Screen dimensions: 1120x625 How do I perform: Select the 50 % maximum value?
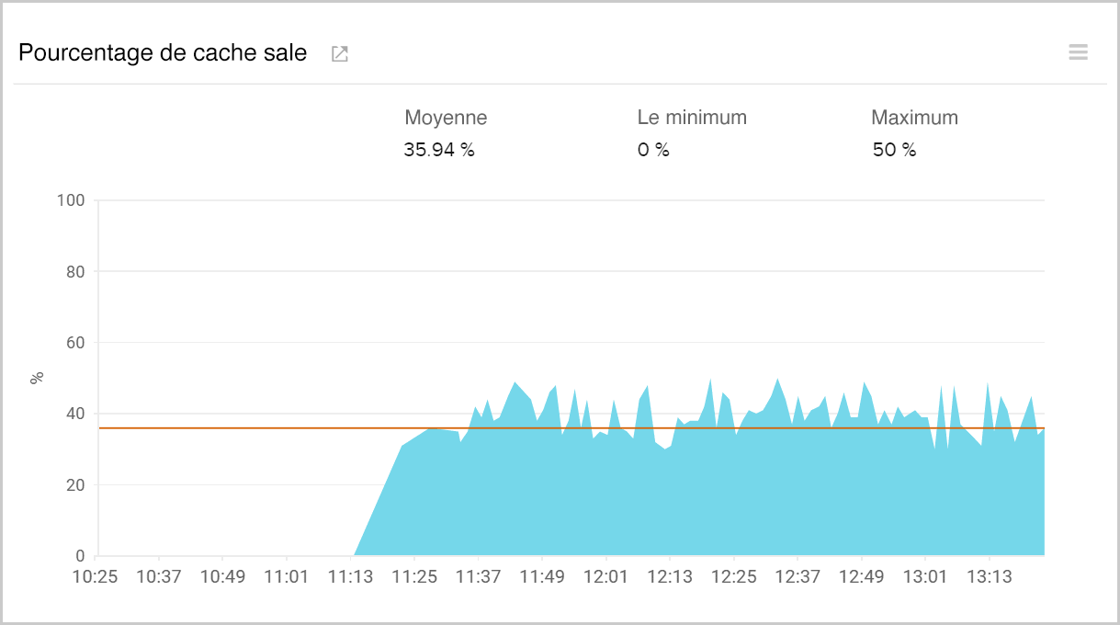pos(893,149)
